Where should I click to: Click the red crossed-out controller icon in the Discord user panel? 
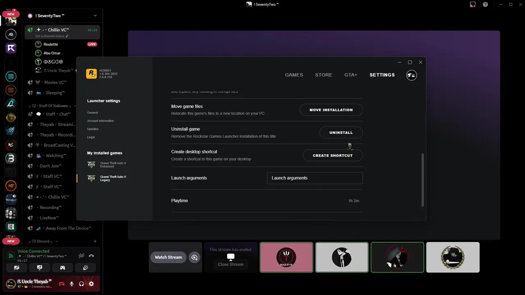pos(62,284)
